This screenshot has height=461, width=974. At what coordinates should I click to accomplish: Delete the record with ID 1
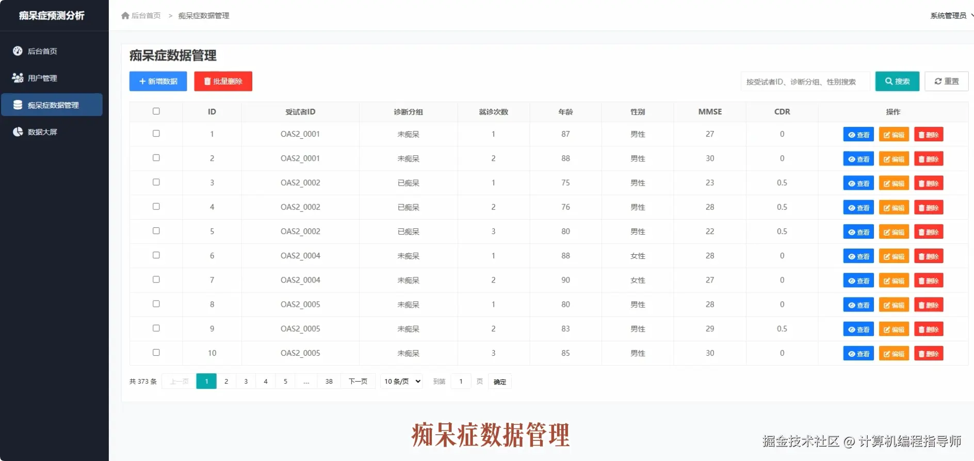point(929,135)
